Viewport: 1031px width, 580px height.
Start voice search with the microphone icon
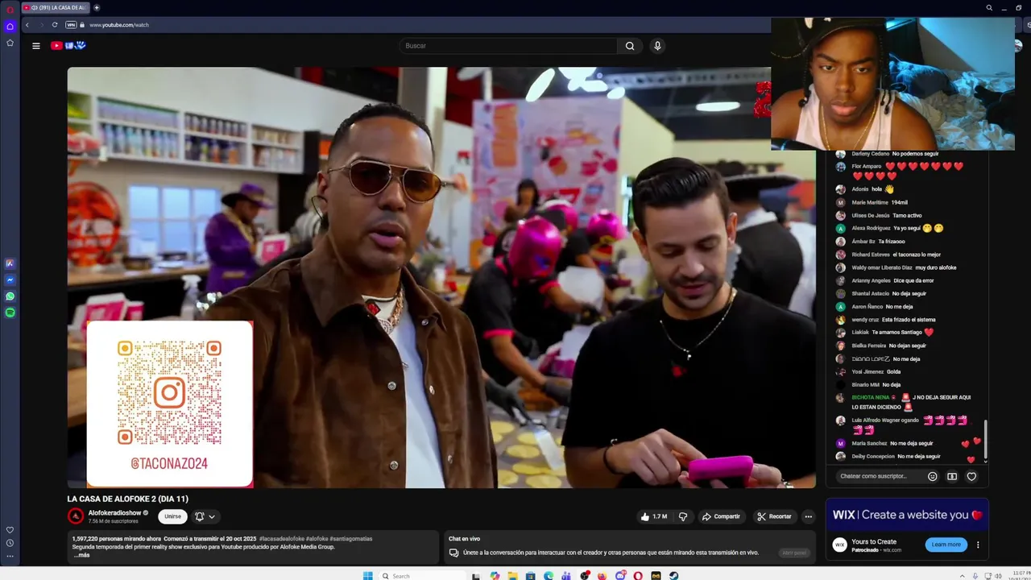point(657,46)
